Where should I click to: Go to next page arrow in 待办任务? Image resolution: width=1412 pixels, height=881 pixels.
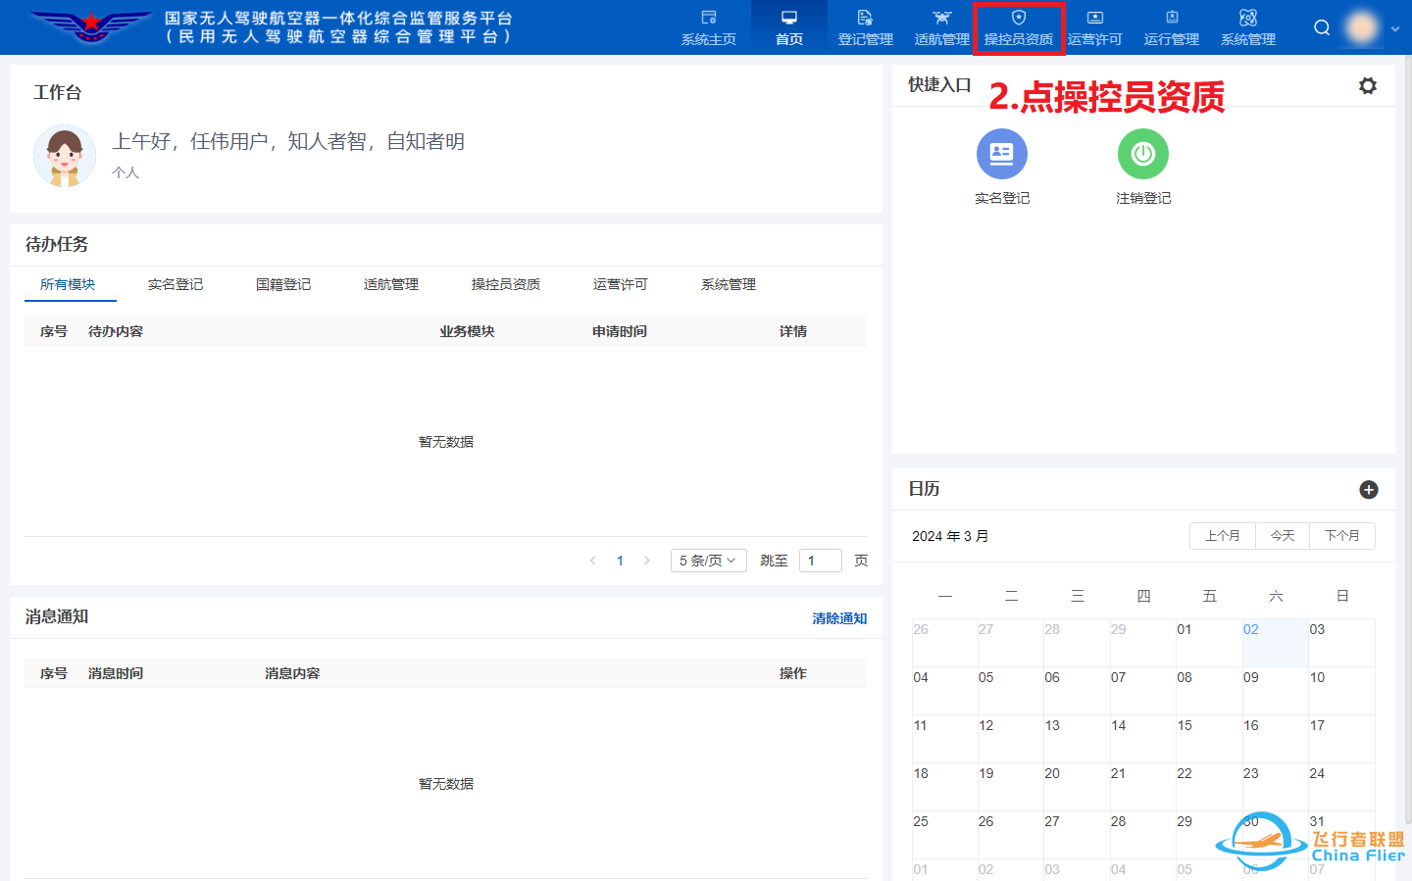point(647,561)
